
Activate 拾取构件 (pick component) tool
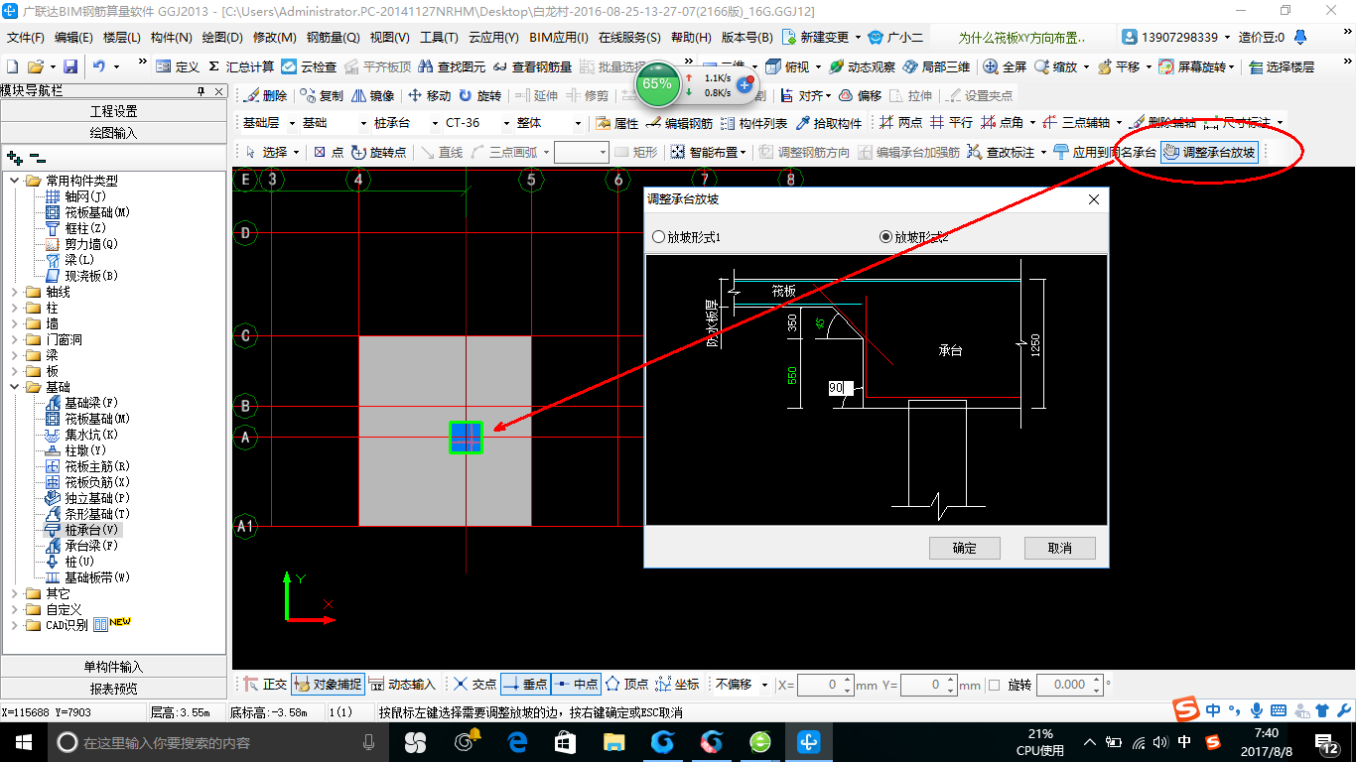pos(829,124)
